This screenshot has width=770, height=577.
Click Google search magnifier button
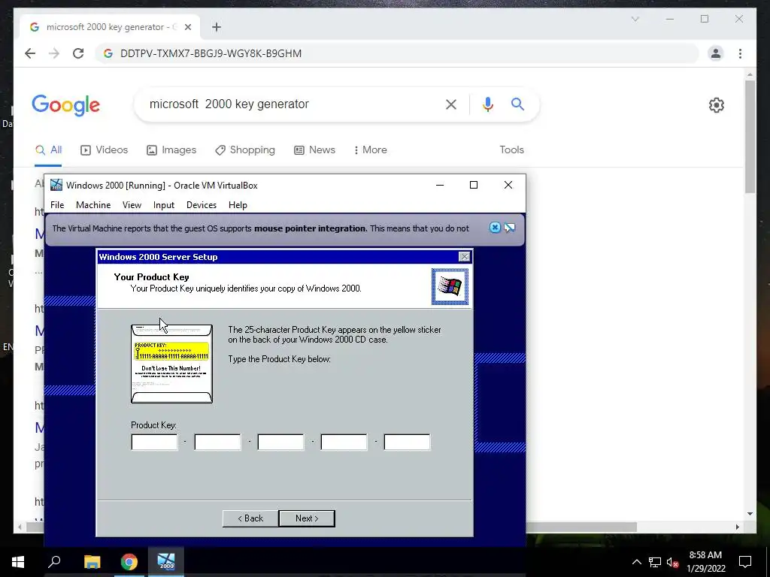coord(517,104)
